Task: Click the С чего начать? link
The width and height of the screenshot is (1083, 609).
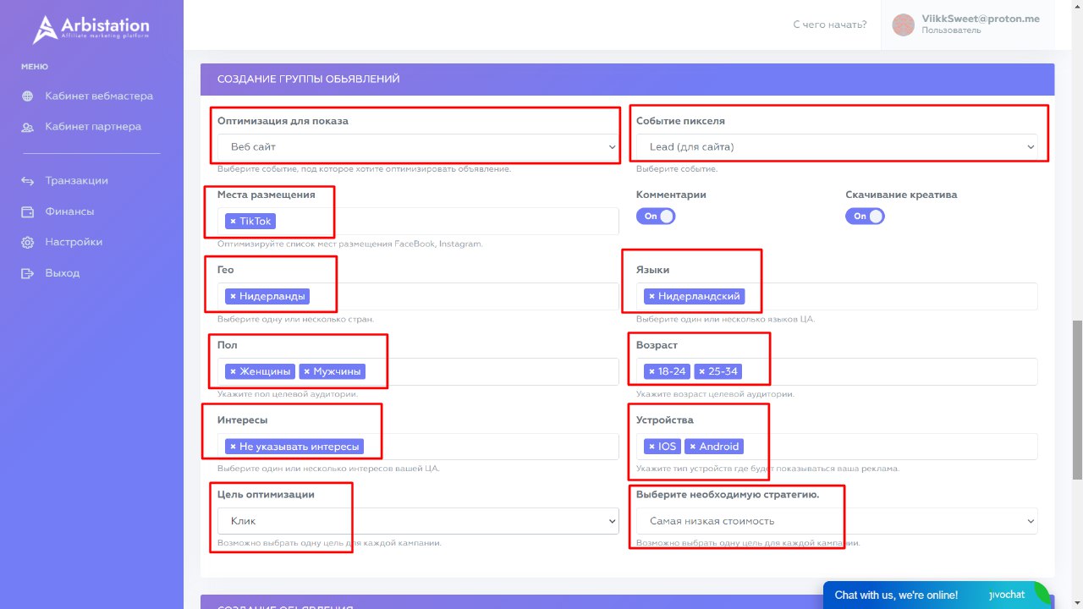Action: [829, 25]
